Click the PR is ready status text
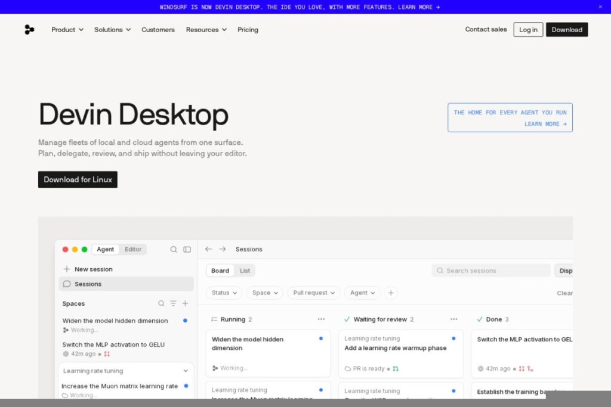Viewport: 611px width, 407px height. (369, 368)
